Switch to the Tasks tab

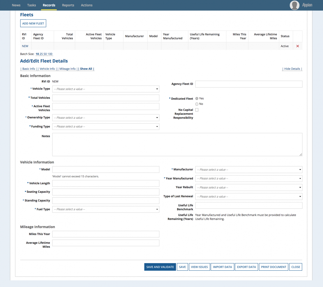(x=31, y=5)
